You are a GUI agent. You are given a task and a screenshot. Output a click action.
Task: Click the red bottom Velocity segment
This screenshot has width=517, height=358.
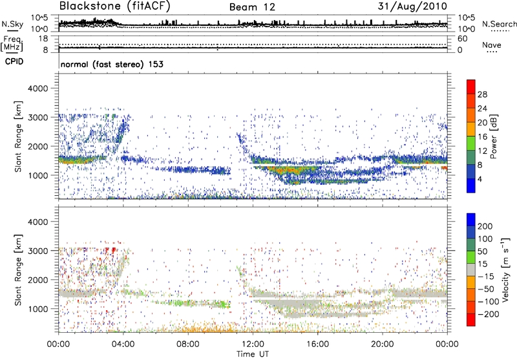point(471,320)
